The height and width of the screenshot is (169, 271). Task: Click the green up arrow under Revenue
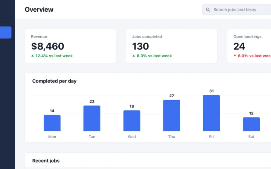pyautogui.click(x=32, y=56)
